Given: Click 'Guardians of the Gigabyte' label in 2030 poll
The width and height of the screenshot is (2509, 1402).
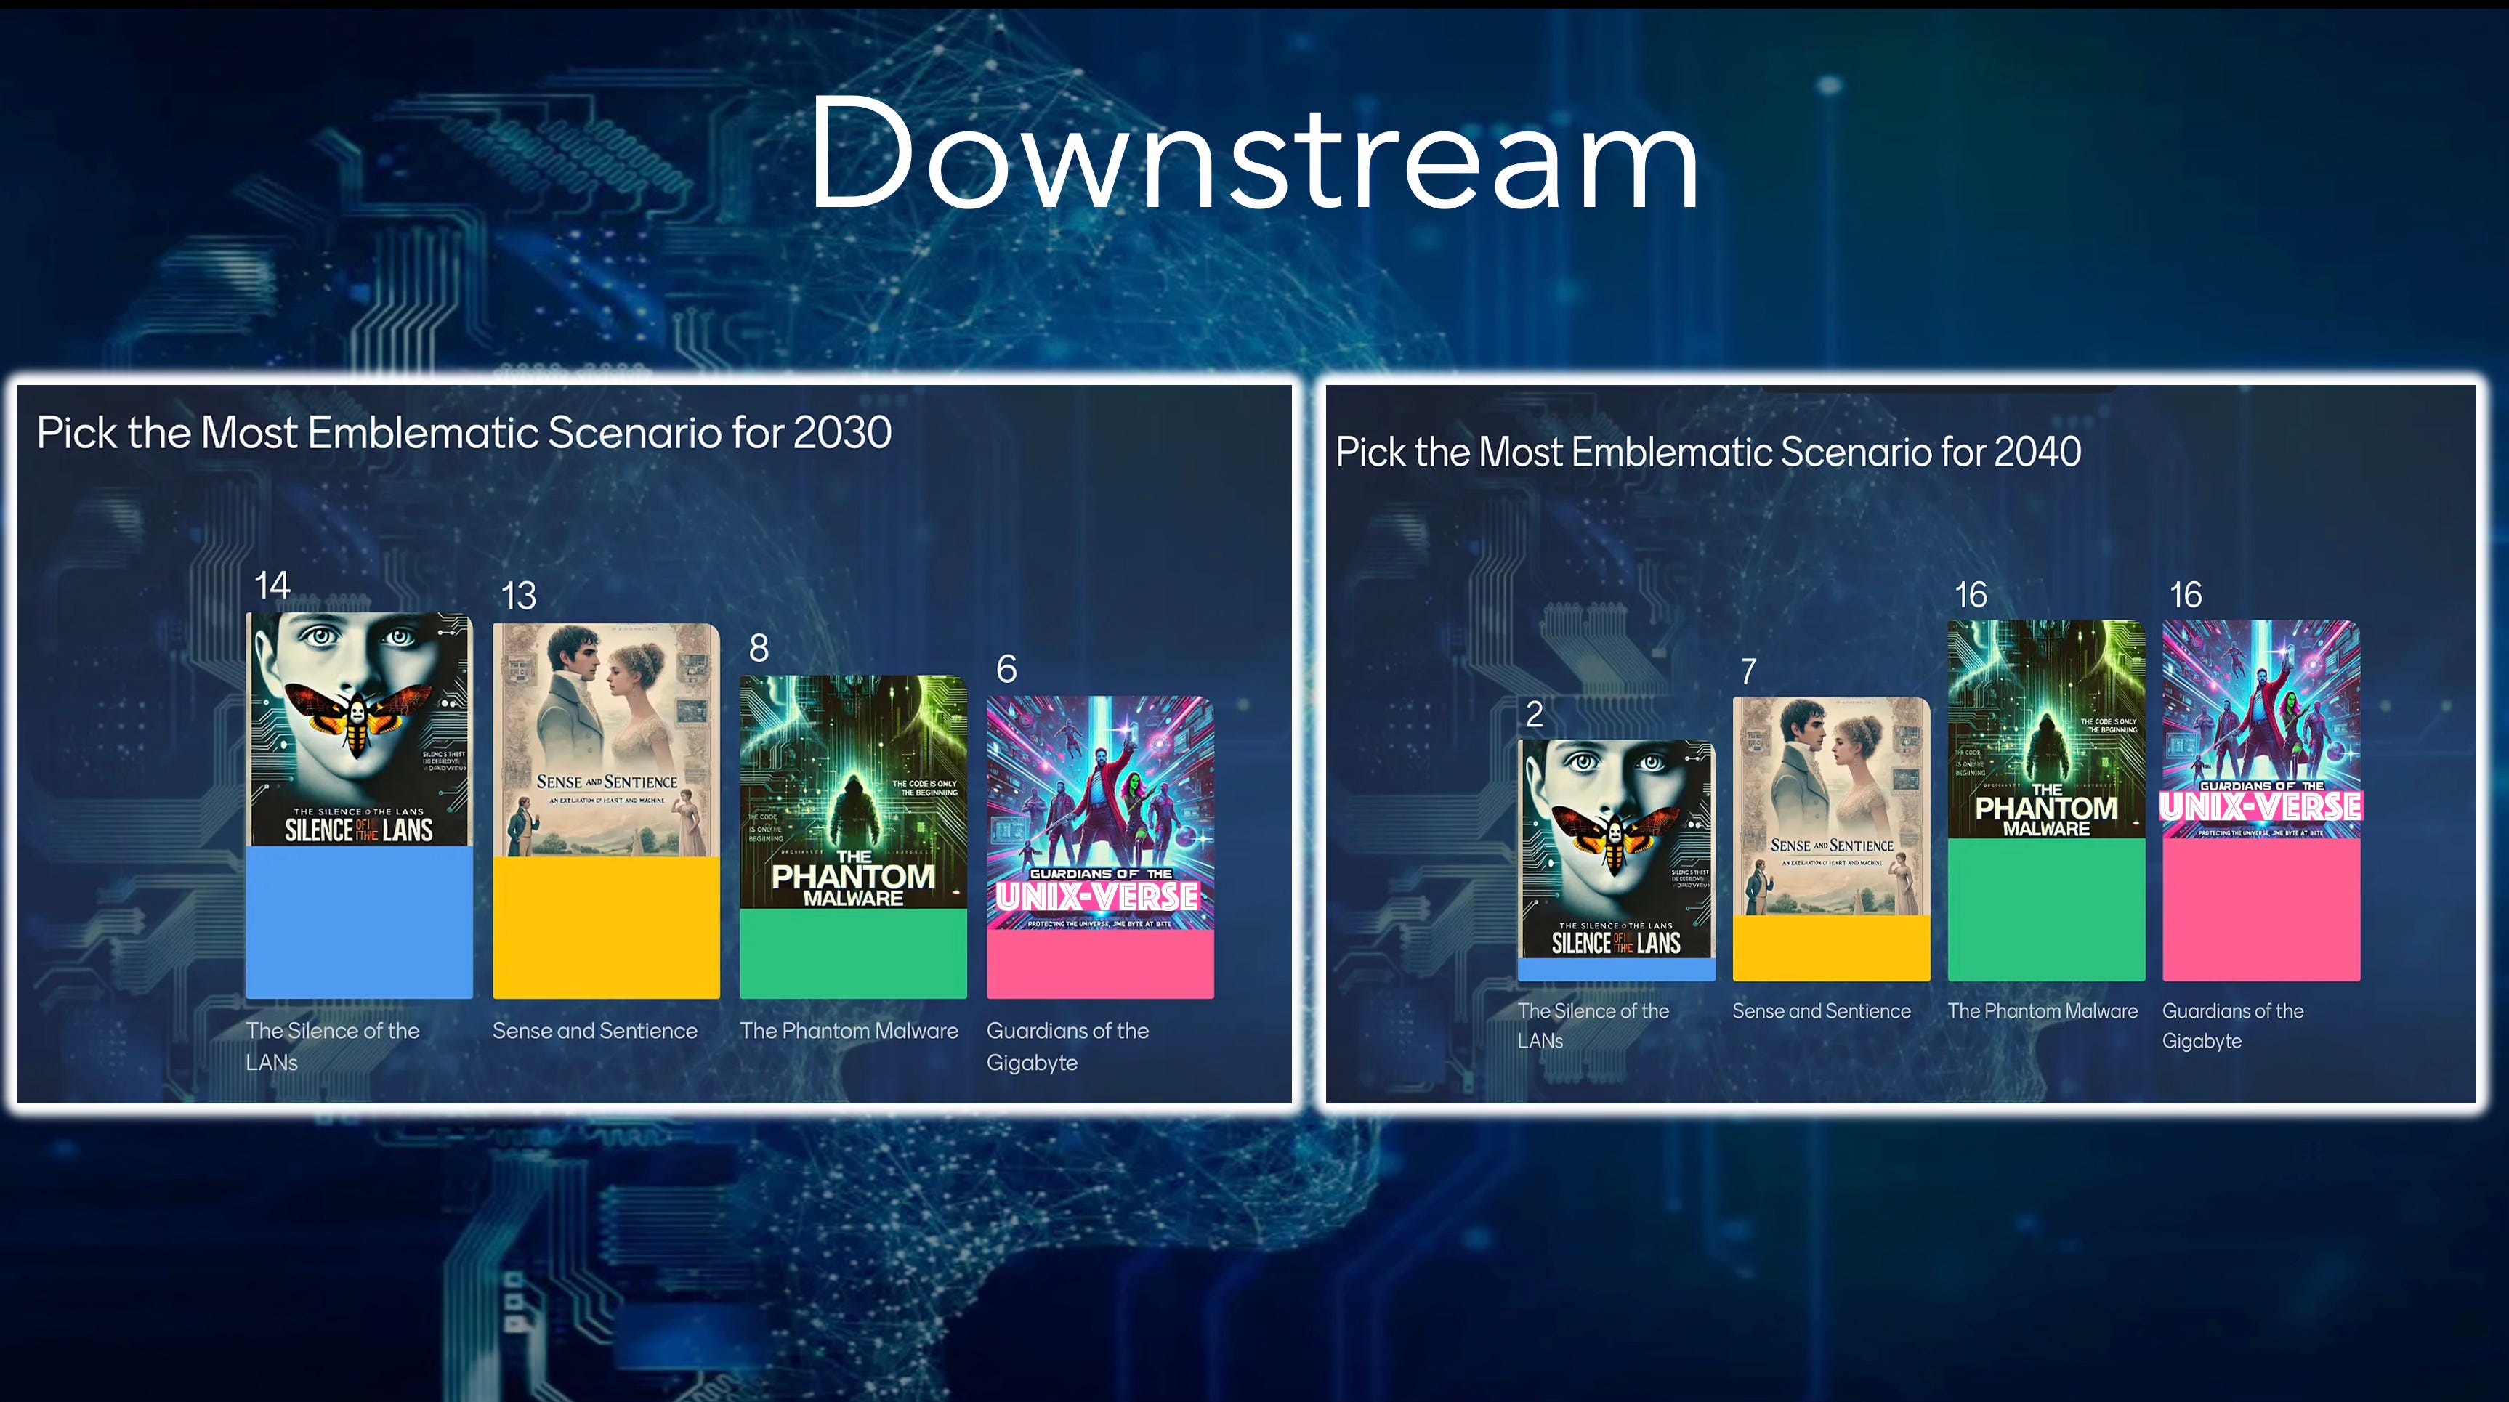Looking at the screenshot, I should point(1067,1045).
